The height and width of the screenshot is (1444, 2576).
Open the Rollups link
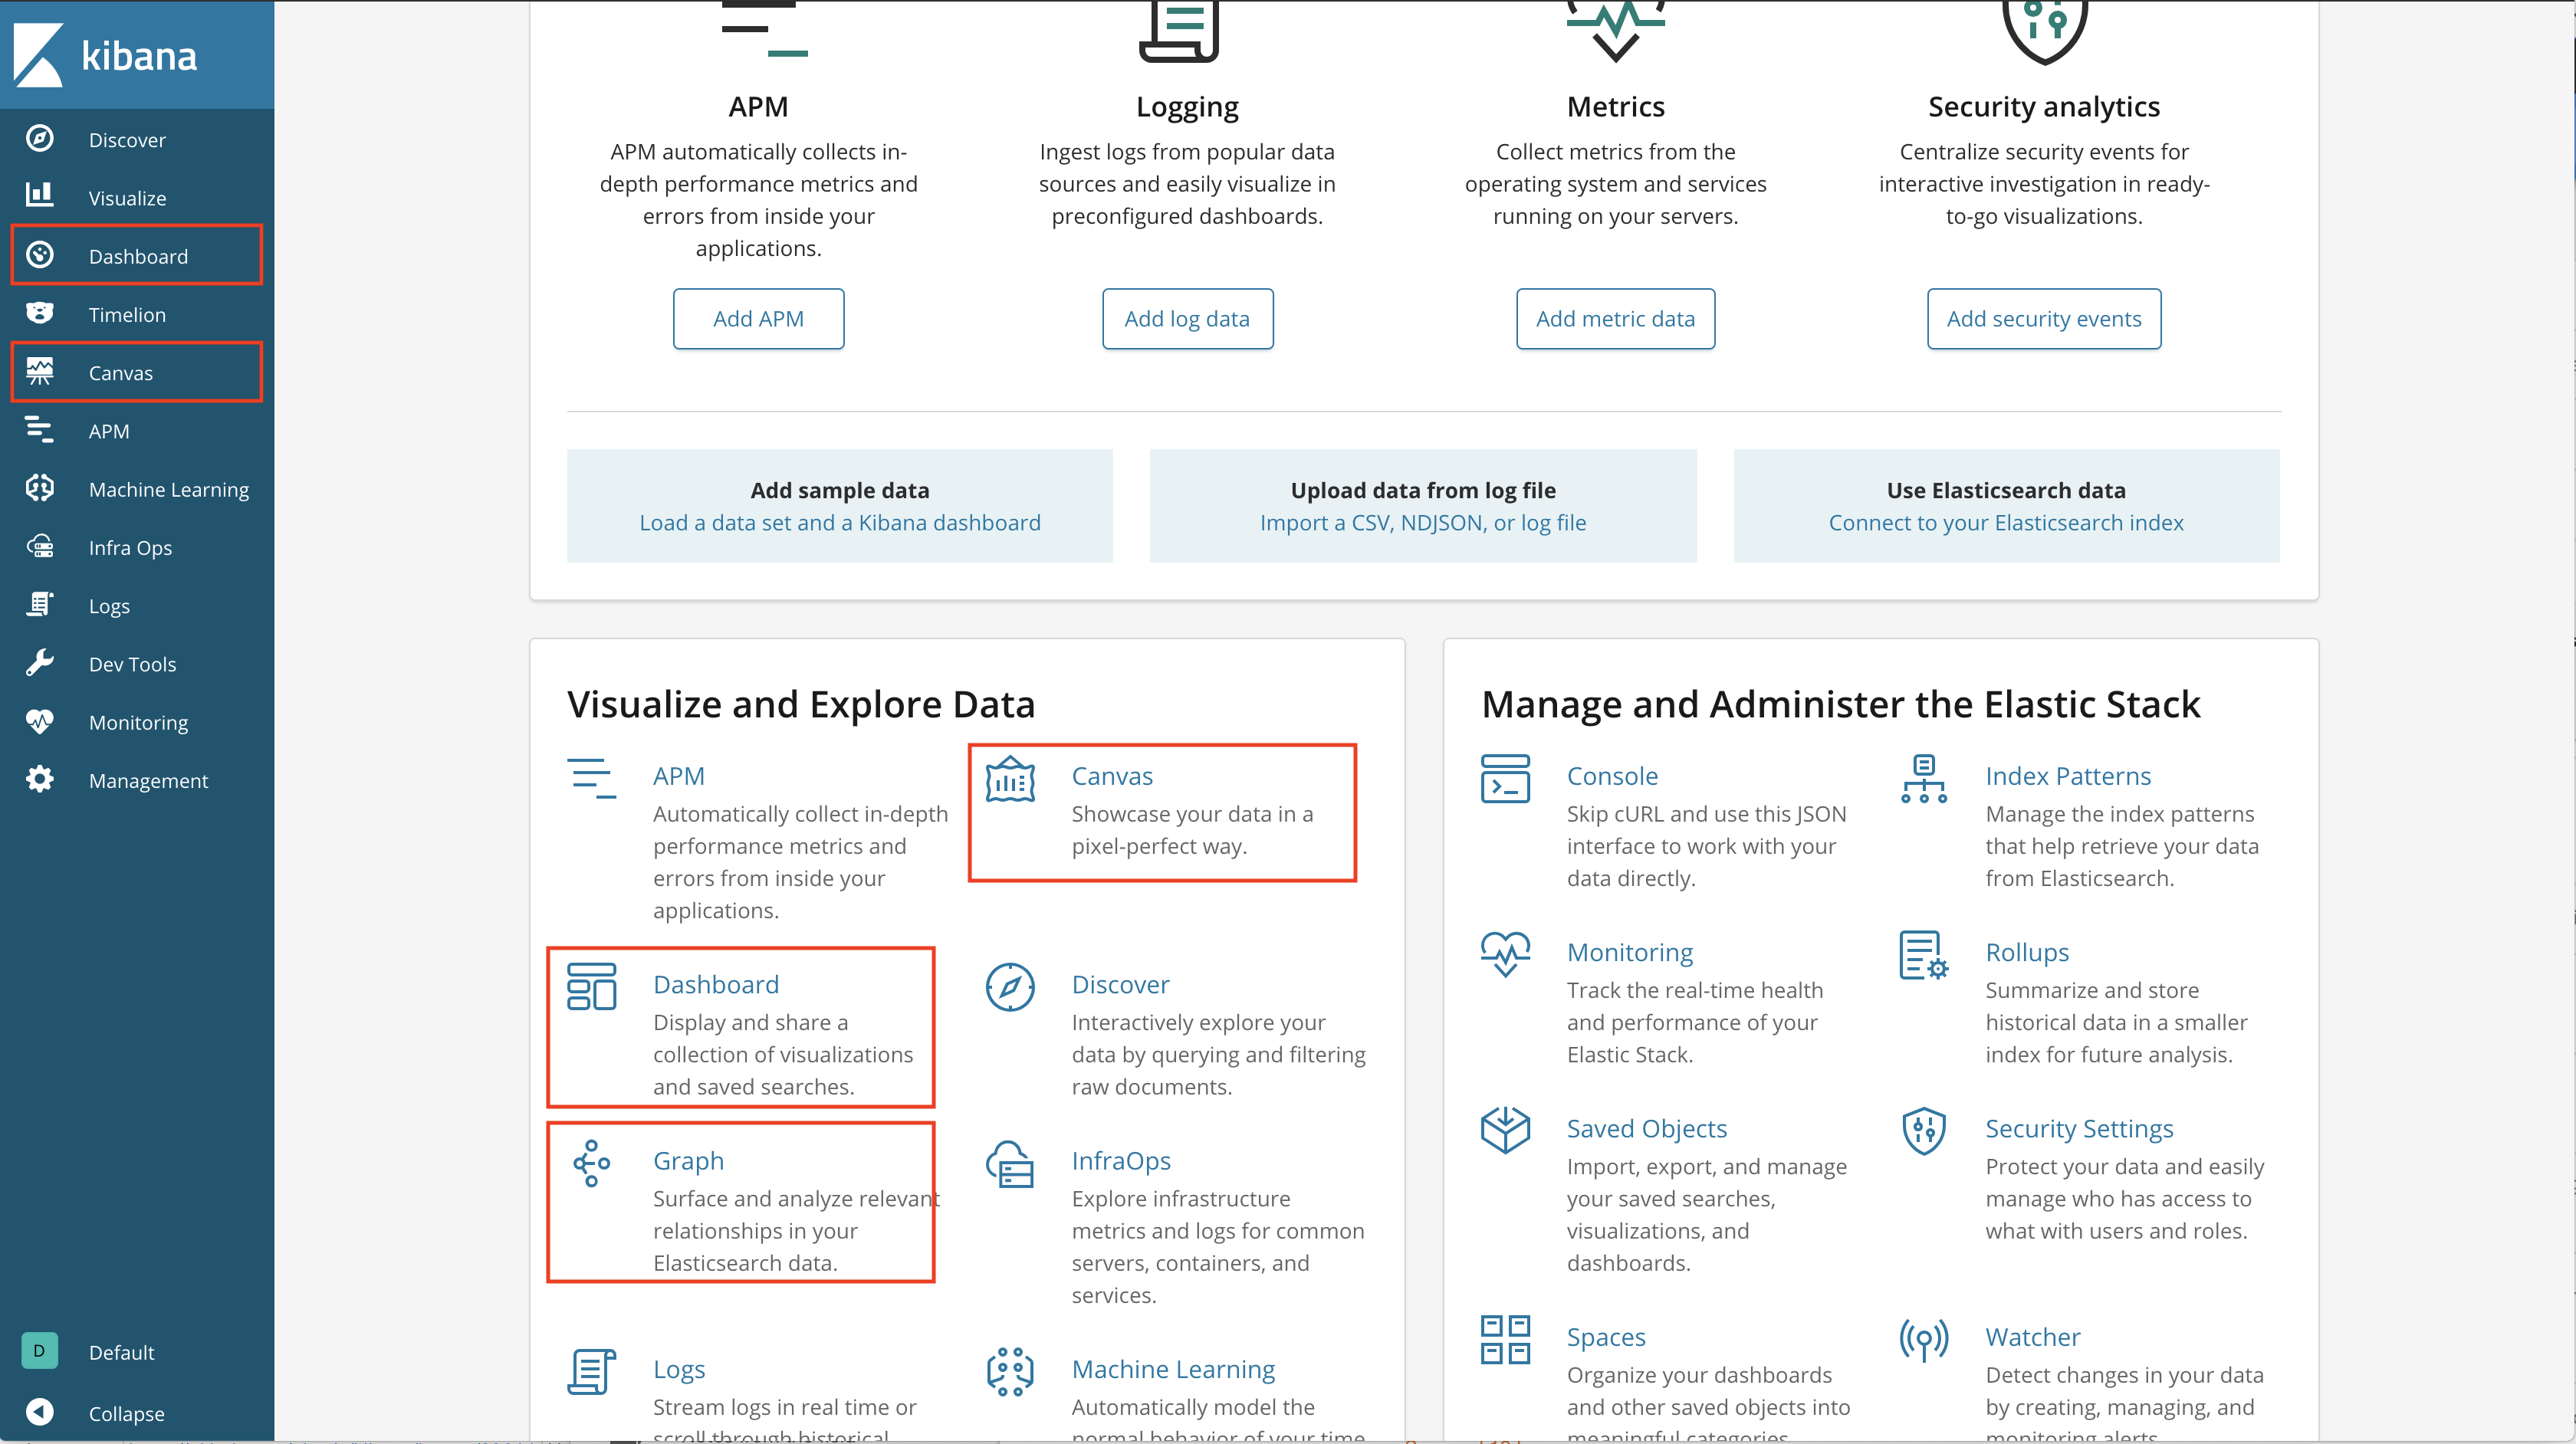[x=2027, y=952]
